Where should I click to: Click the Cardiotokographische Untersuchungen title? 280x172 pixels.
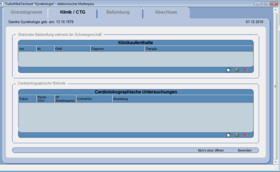click(136, 92)
